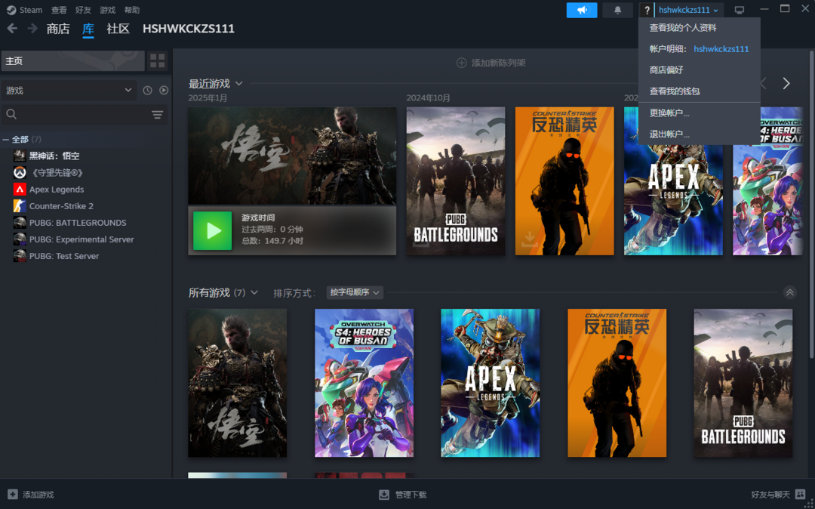Open 帐户明细 in the account menu
This screenshot has height=509, width=815.
(699, 49)
